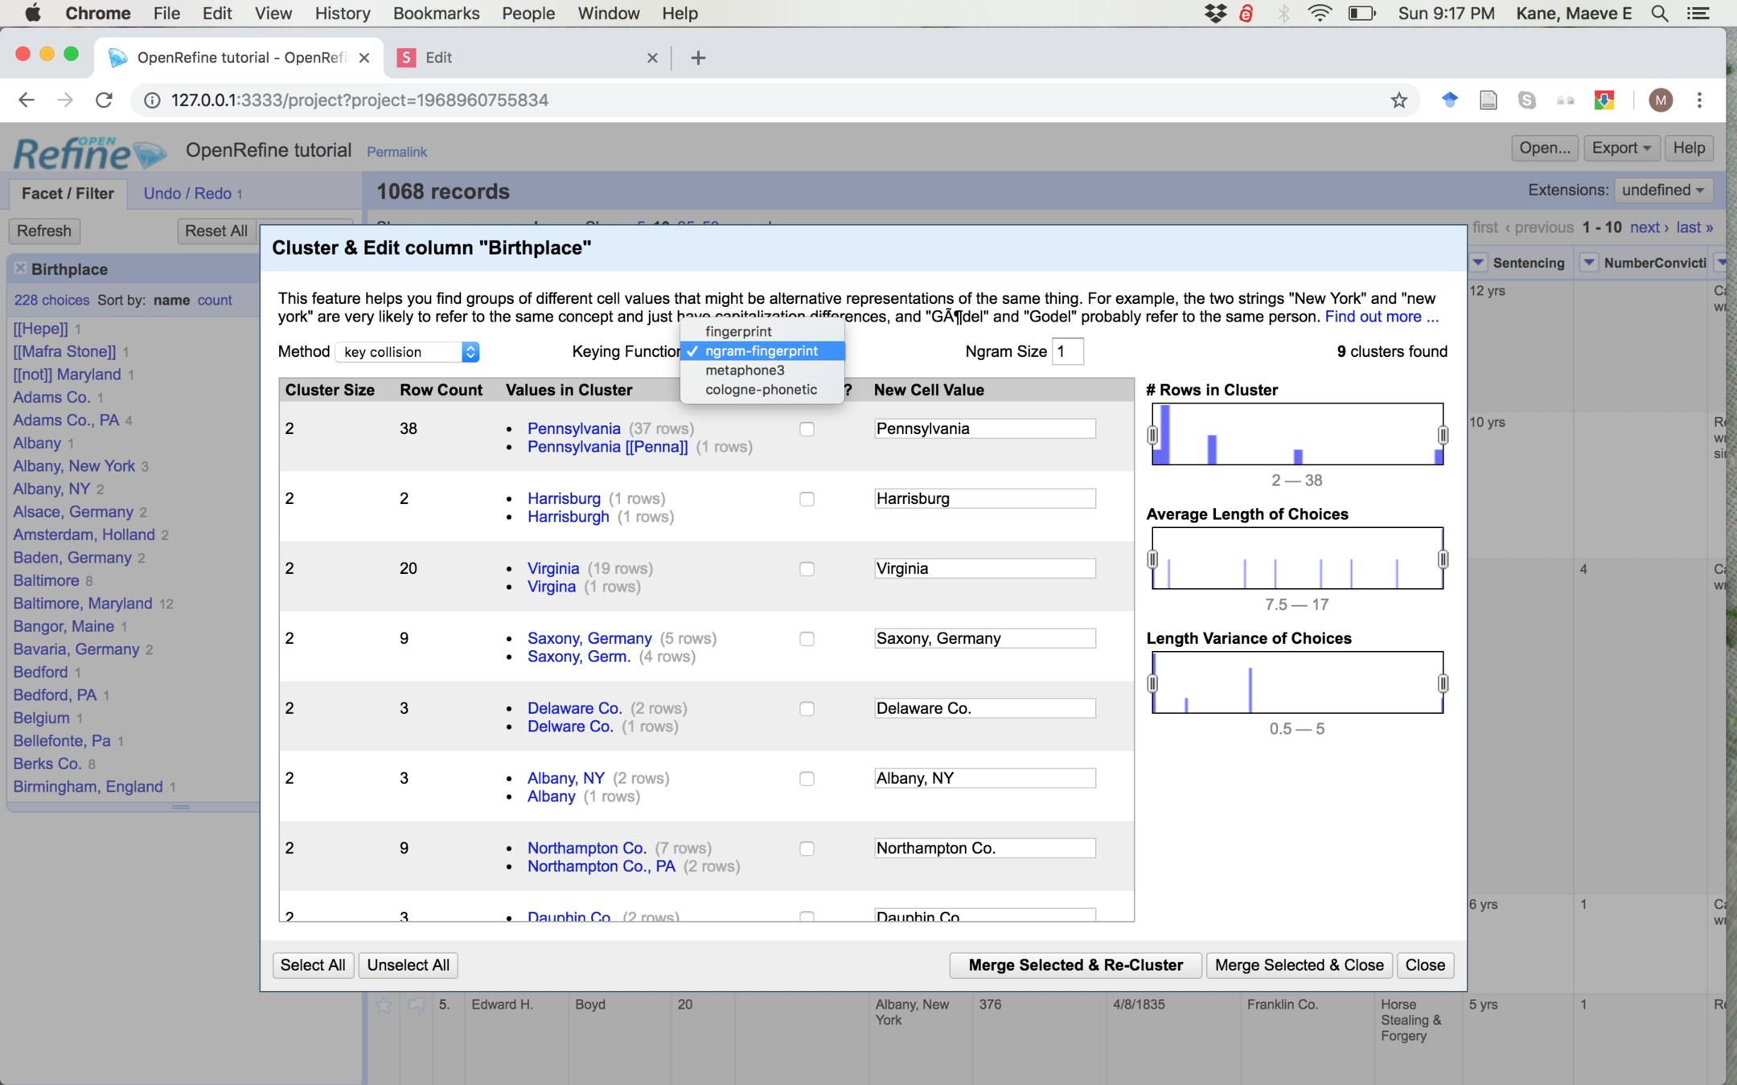Click Merge Selected & Re-Cluster button
The height and width of the screenshot is (1085, 1737).
coord(1074,965)
